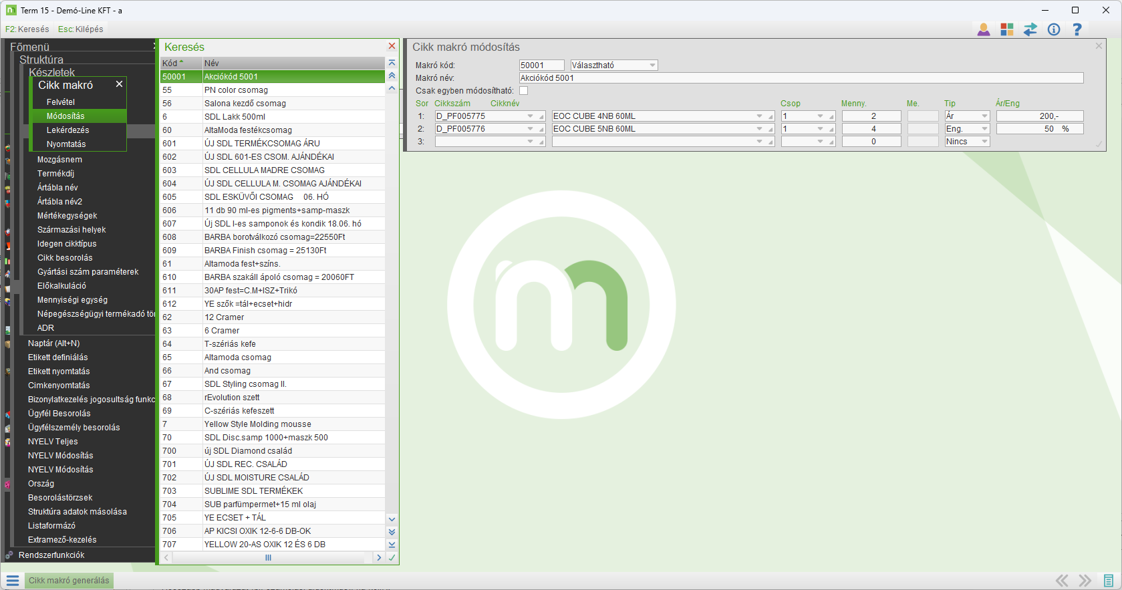This screenshot has width=1122, height=590.
Task: Select 'Lekérdezés' in Cikk makró menu
Action: tap(67, 130)
